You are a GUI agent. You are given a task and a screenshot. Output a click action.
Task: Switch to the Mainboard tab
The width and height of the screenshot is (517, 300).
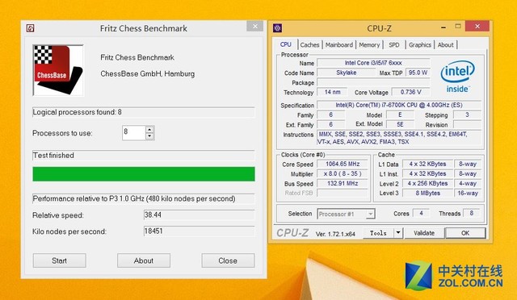point(339,45)
